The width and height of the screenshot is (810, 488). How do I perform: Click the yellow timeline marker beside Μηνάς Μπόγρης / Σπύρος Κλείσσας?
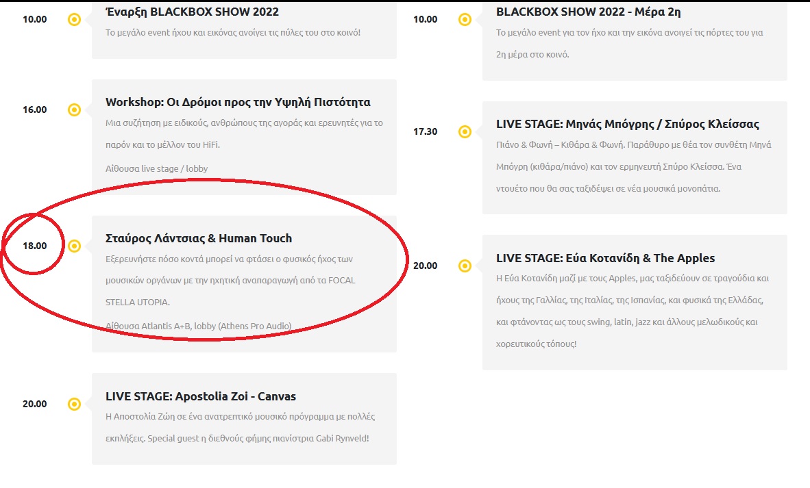[x=465, y=131]
